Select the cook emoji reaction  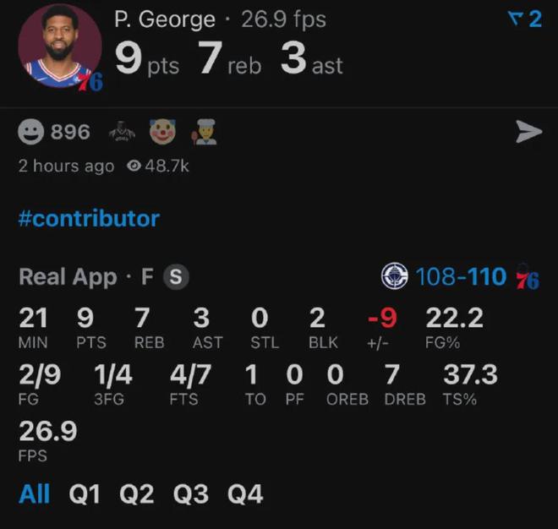pos(206,132)
